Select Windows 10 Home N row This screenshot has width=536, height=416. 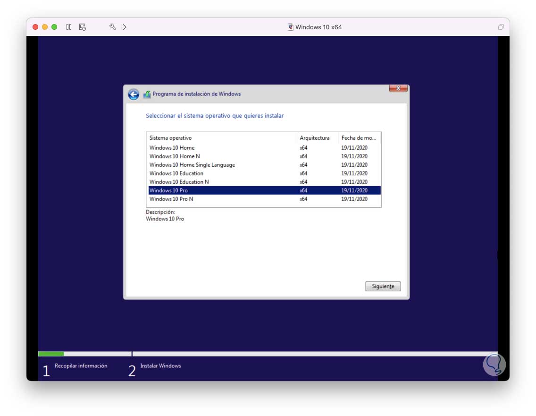point(265,156)
